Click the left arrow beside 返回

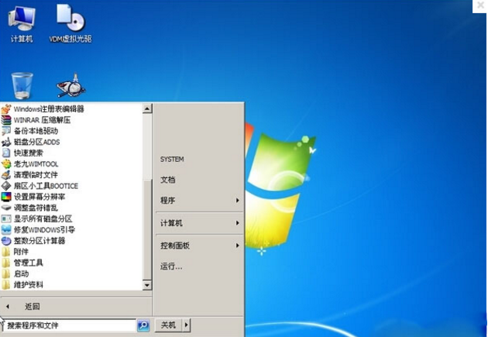pyautogui.click(x=8, y=307)
